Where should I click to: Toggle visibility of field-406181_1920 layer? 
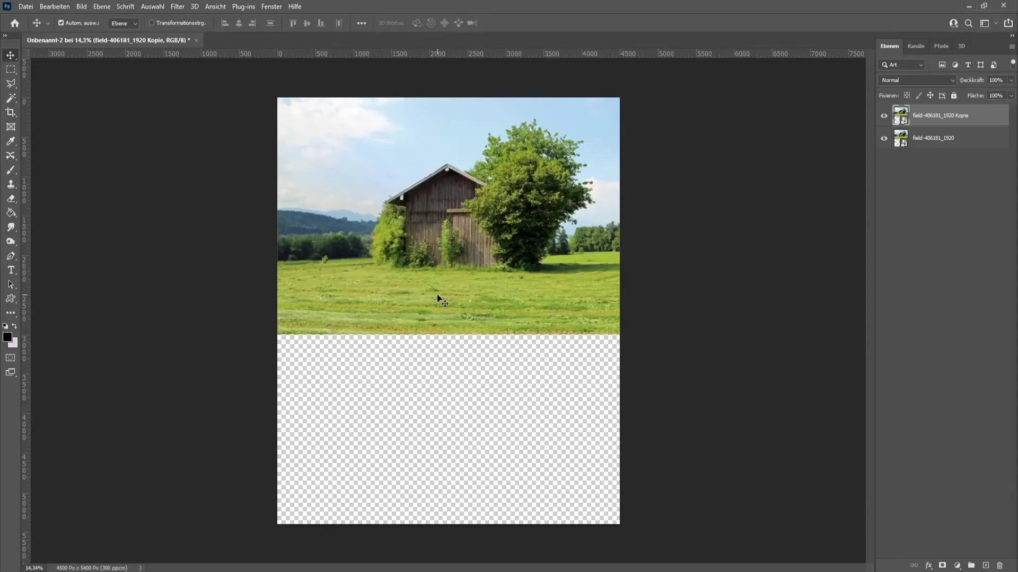coord(884,138)
